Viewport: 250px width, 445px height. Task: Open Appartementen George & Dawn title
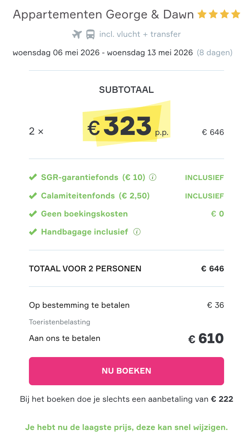pos(103,15)
